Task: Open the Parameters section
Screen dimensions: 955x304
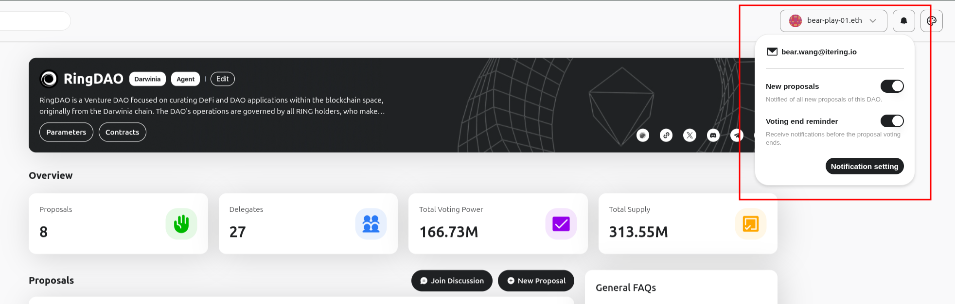Action: point(66,132)
